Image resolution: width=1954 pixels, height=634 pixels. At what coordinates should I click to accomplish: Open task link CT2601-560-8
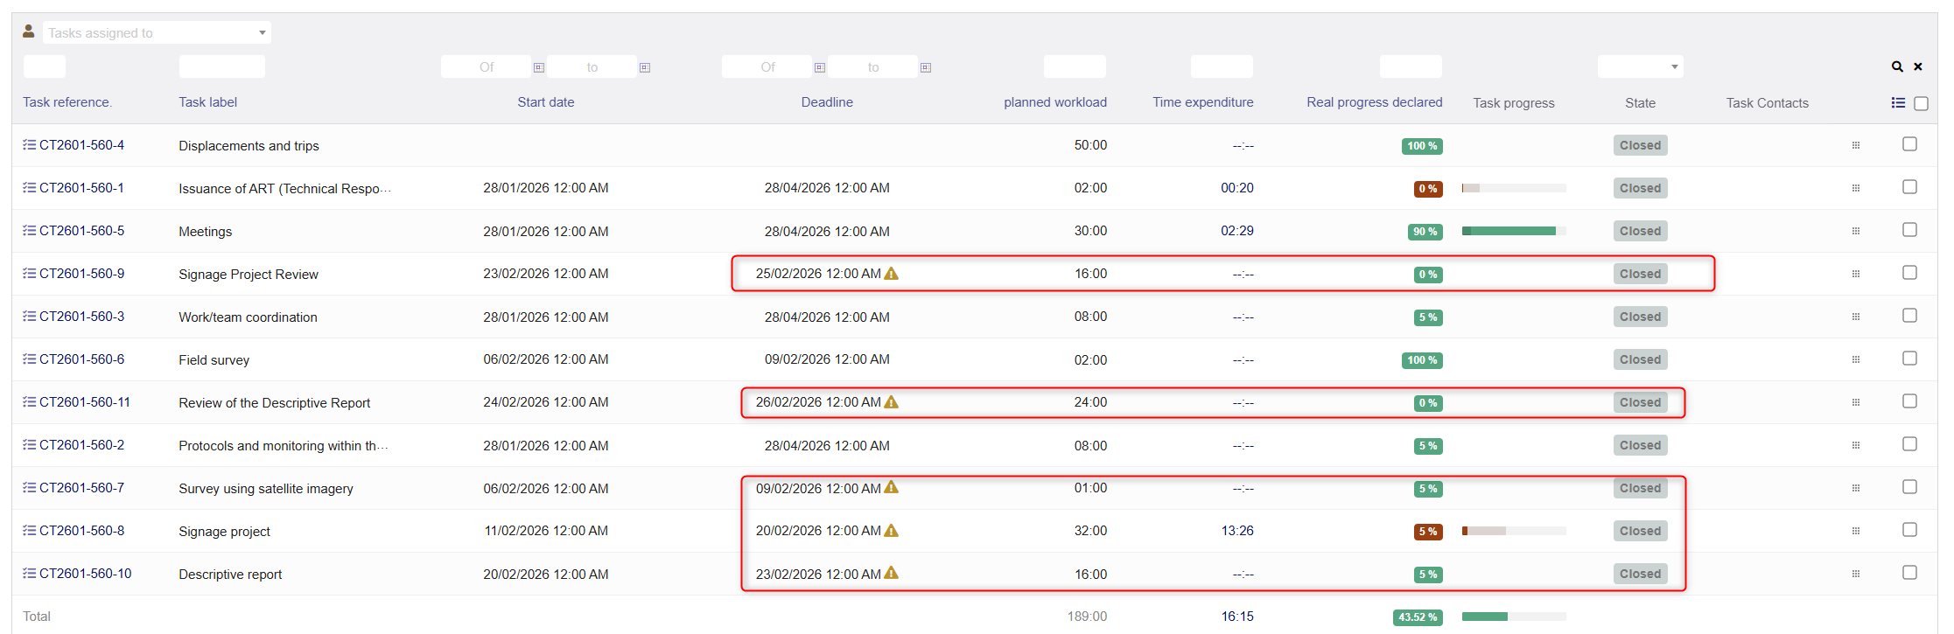[81, 531]
